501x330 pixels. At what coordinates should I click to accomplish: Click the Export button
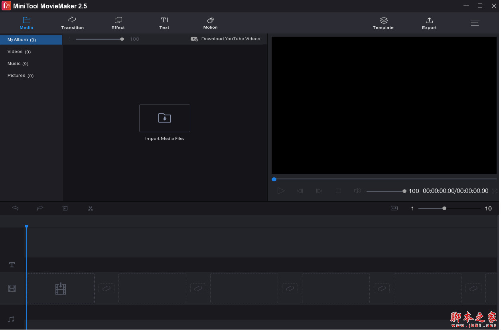point(429,23)
